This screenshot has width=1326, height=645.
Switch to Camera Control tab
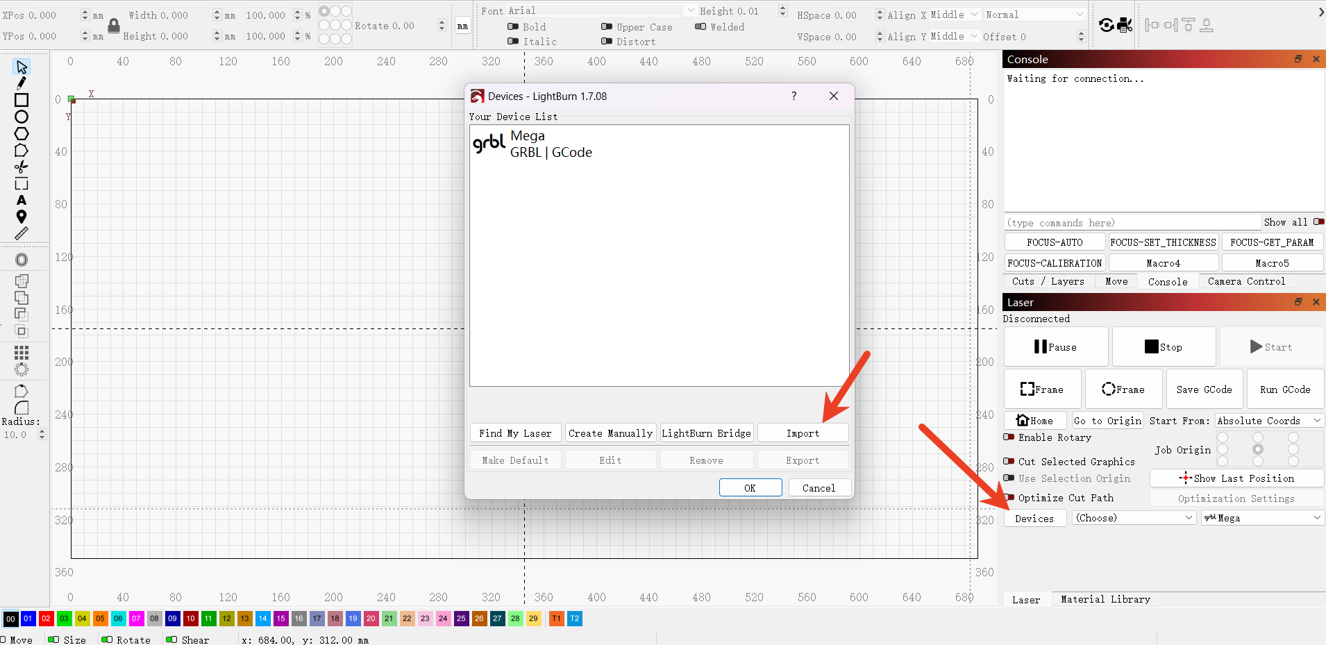point(1246,281)
